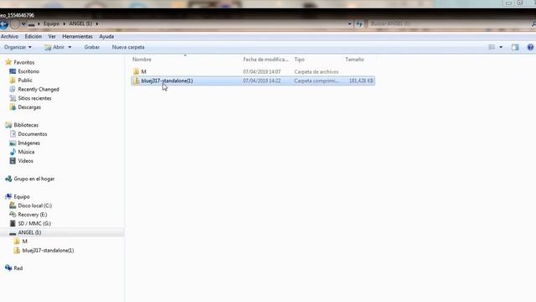Sort by the Tamaño column header
This screenshot has width=536, height=302.
(354, 60)
